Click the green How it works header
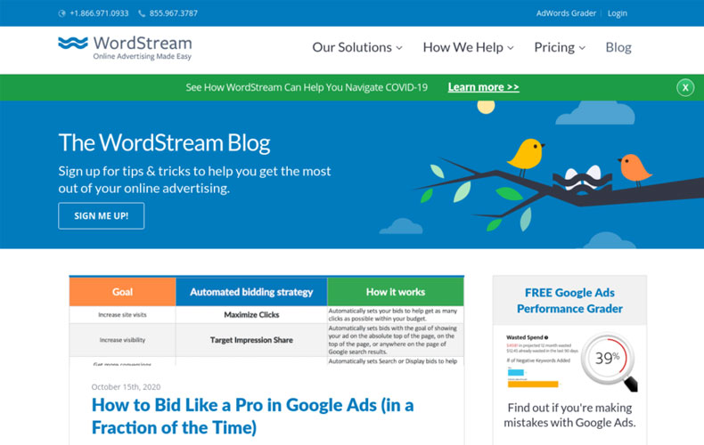 (x=396, y=292)
